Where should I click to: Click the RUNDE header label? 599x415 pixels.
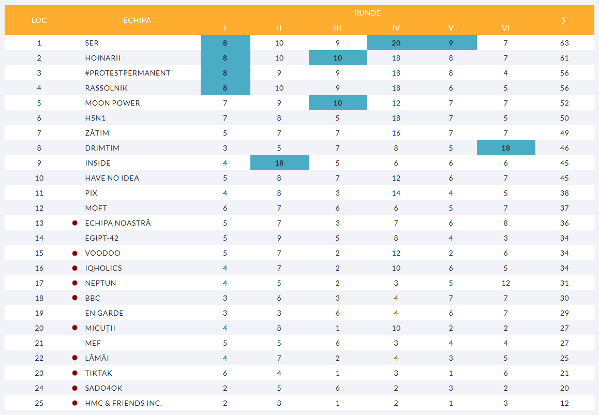pos(367,13)
